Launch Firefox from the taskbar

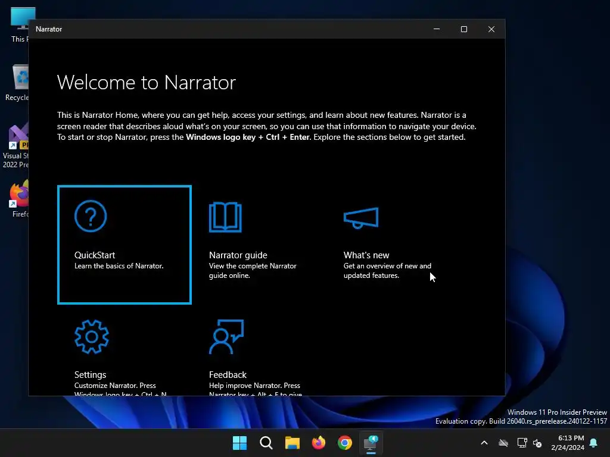tap(319, 443)
